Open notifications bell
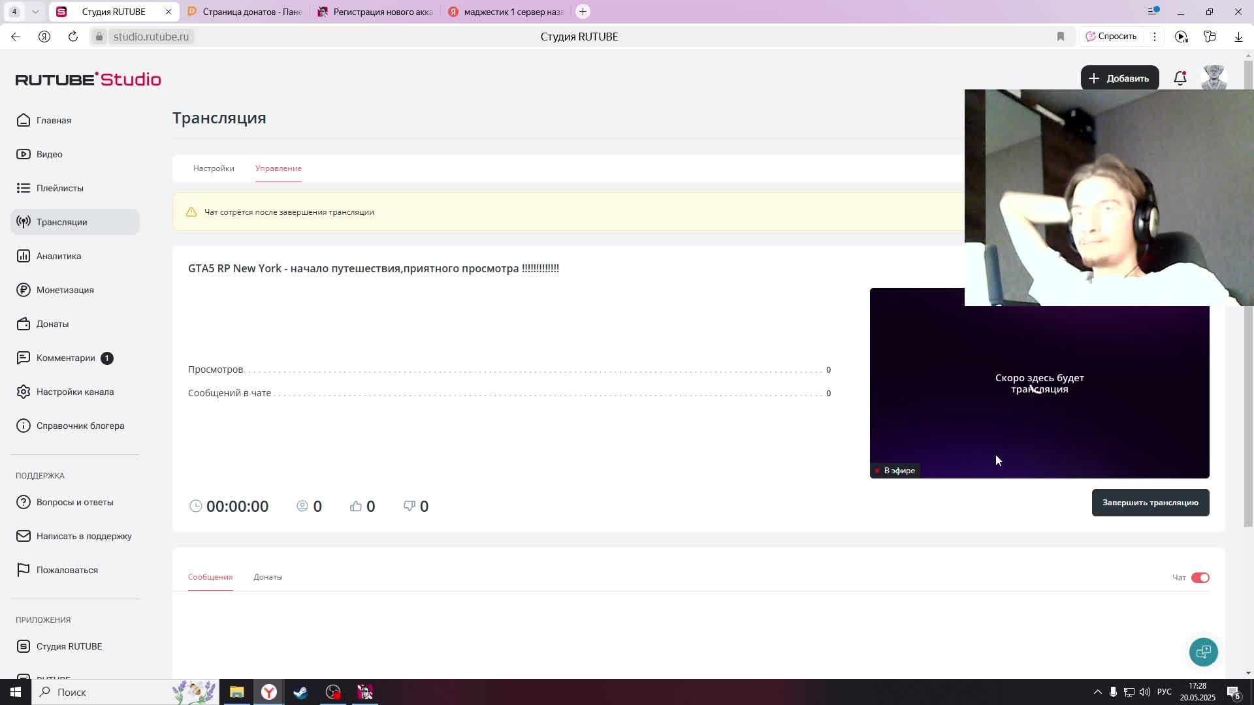 click(1180, 78)
